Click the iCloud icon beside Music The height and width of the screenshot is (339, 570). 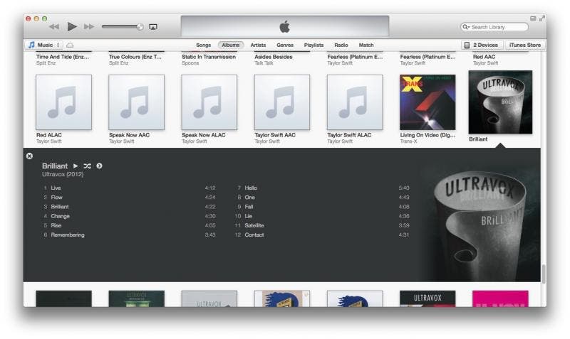(70, 45)
